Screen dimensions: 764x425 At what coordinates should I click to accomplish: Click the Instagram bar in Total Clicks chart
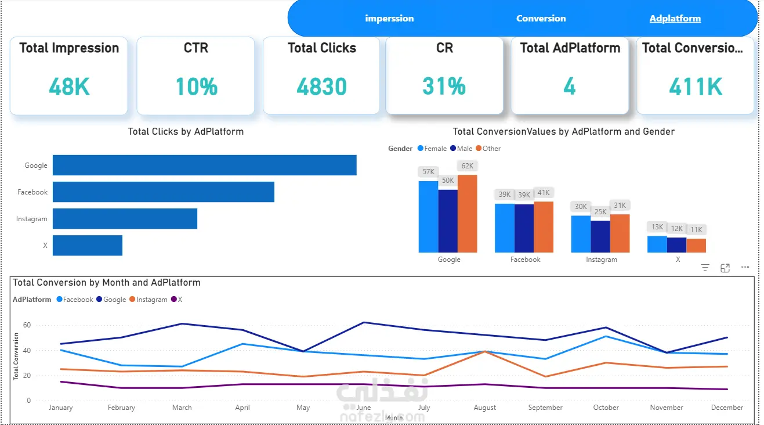(125, 219)
